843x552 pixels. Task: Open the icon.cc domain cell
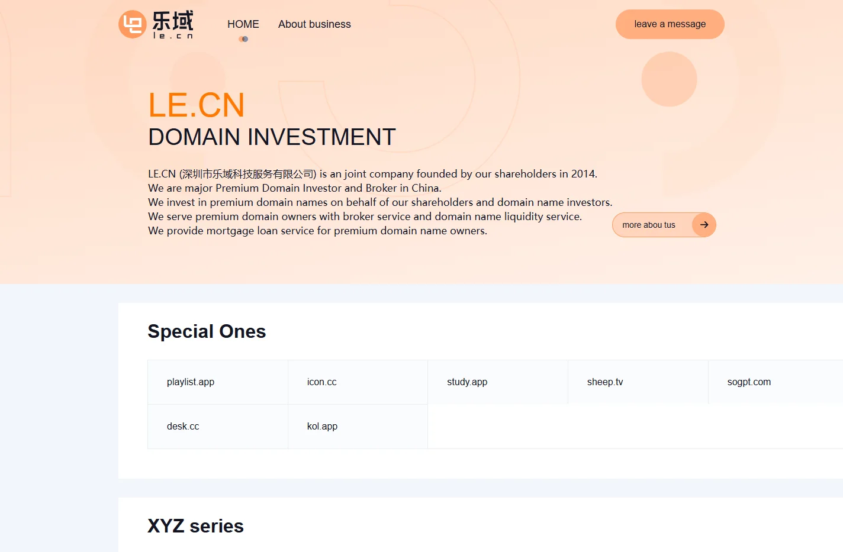pyautogui.click(x=358, y=382)
